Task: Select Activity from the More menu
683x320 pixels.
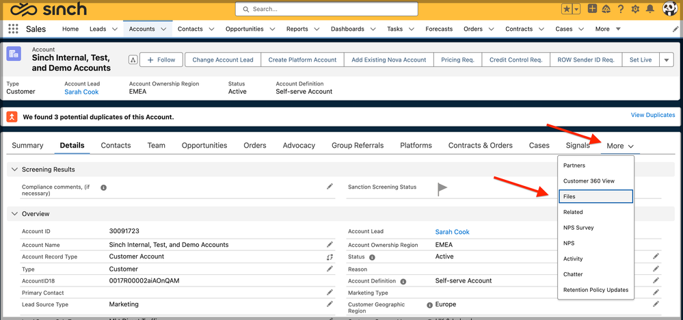Action: tap(595, 258)
